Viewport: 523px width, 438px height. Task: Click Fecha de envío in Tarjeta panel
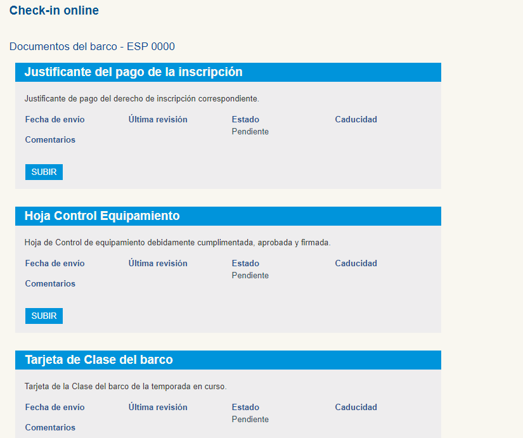(55, 407)
